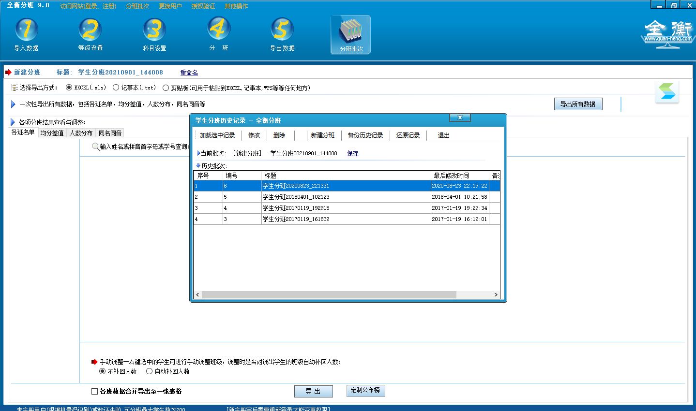
Task: Click blue down arrow beside 历史批次
Action: pyautogui.click(x=198, y=166)
